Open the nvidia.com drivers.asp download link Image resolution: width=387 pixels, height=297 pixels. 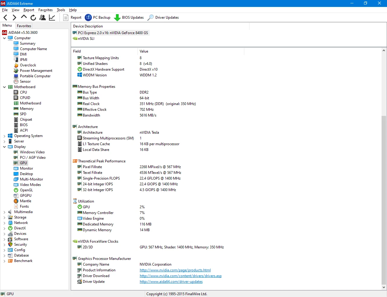pyautogui.click(x=180, y=276)
